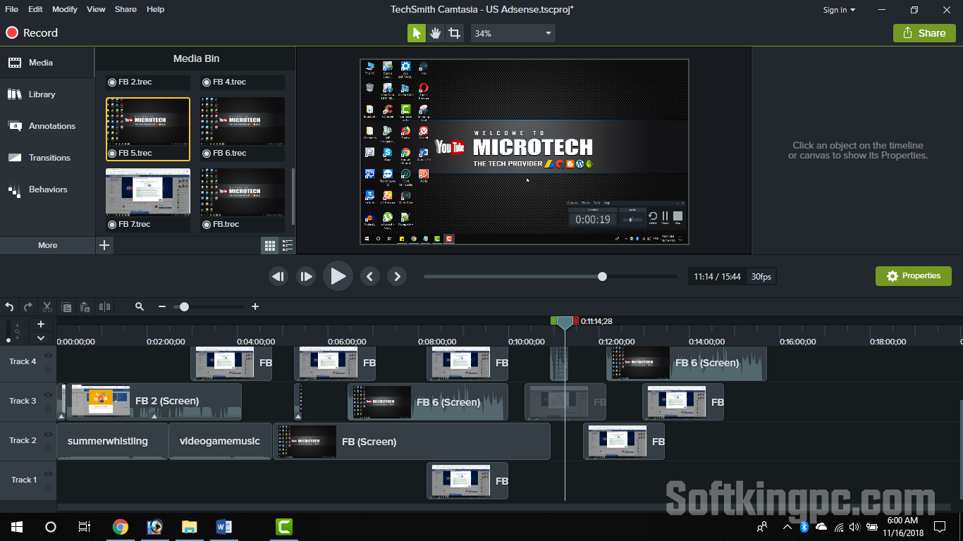Hide Track 1 with its eye icon
The height and width of the screenshot is (541, 963).
pyautogui.click(x=49, y=474)
